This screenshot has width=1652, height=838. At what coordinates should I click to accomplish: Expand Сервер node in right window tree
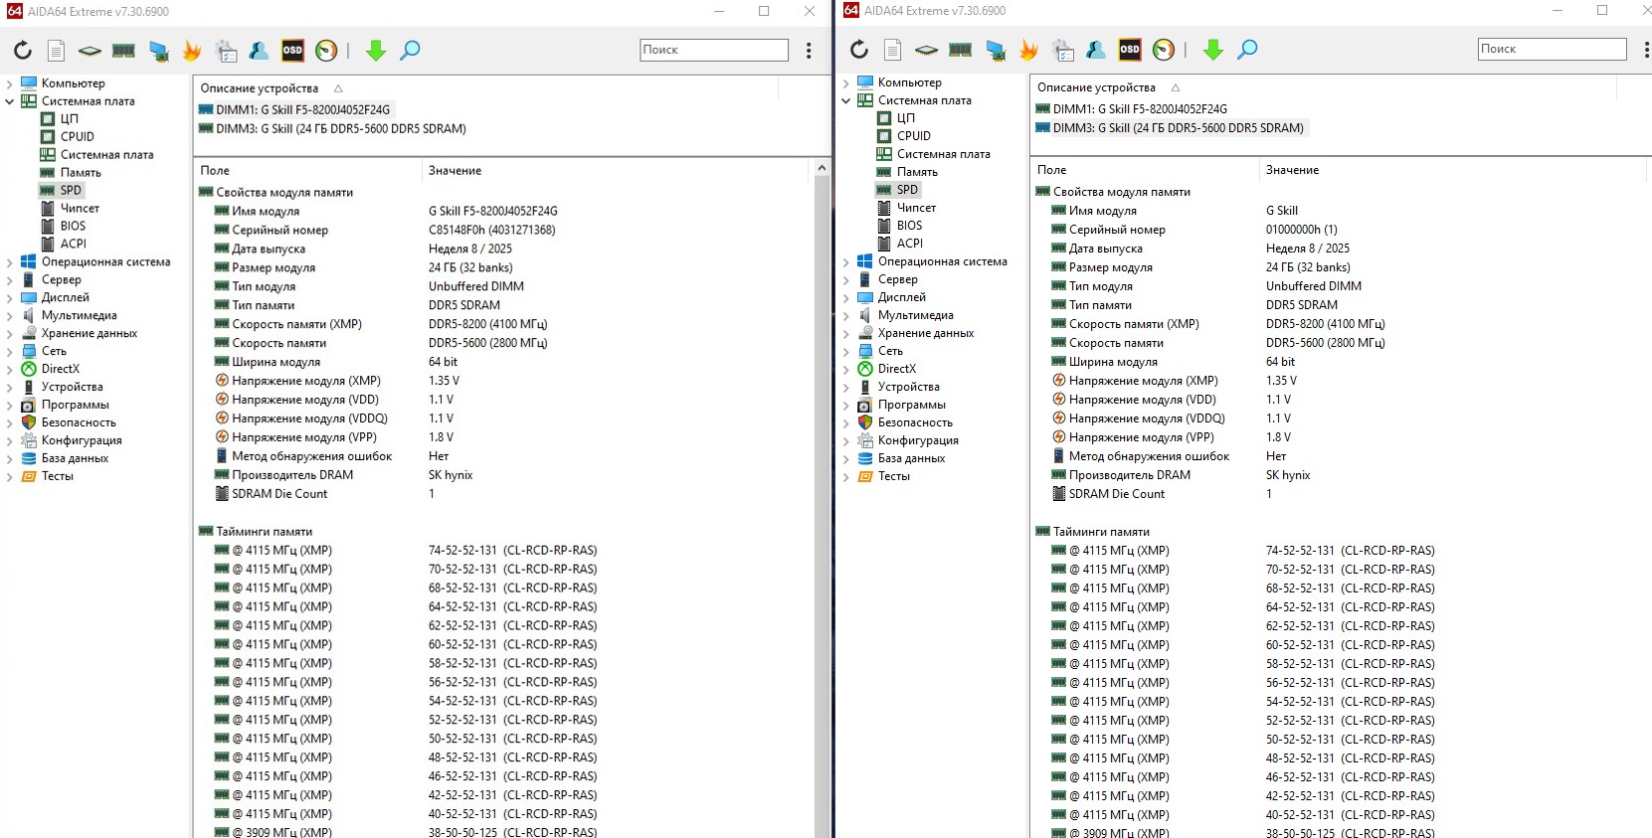(x=846, y=279)
